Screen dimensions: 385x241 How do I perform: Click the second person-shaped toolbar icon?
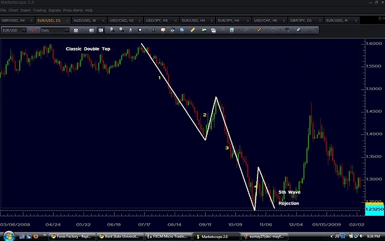pyautogui.click(x=121, y=30)
